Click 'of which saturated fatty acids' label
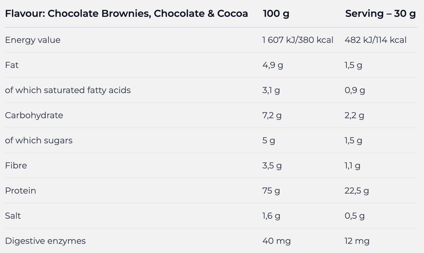The width and height of the screenshot is (424, 253). [68, 90]
